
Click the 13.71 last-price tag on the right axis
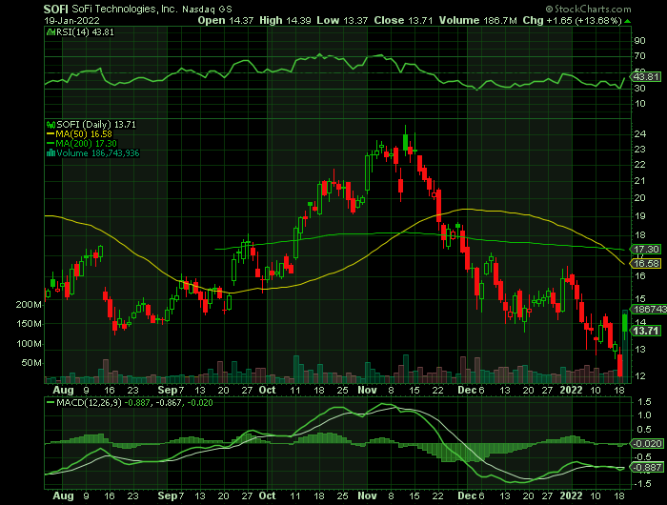646,331
